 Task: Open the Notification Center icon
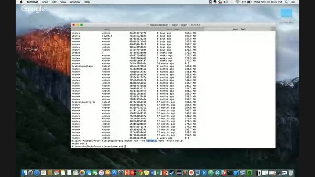(x=293, y=2)
